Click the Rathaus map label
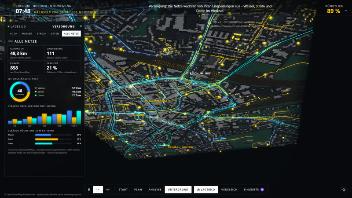 pyautogui.click(x=138, y=115)
